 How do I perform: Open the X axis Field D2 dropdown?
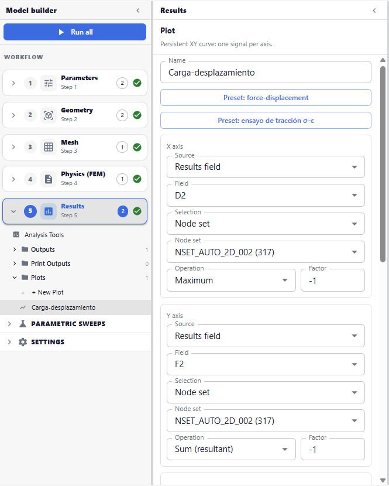(x=266, y=195)
